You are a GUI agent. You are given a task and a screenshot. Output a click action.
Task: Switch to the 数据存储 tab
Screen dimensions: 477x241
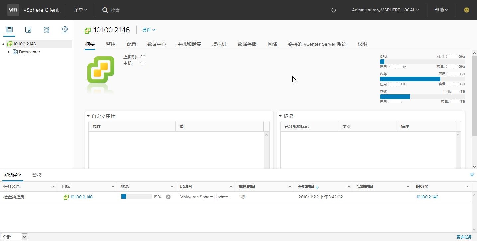(x=247, y=44)
